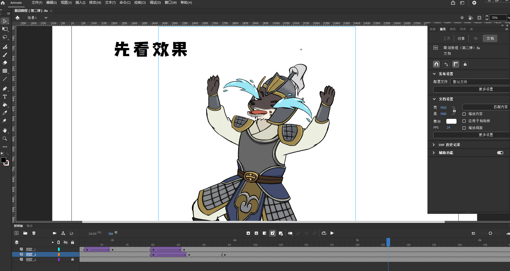
Task: Click 更多设置 under document settings
Action: coord(472,135)
